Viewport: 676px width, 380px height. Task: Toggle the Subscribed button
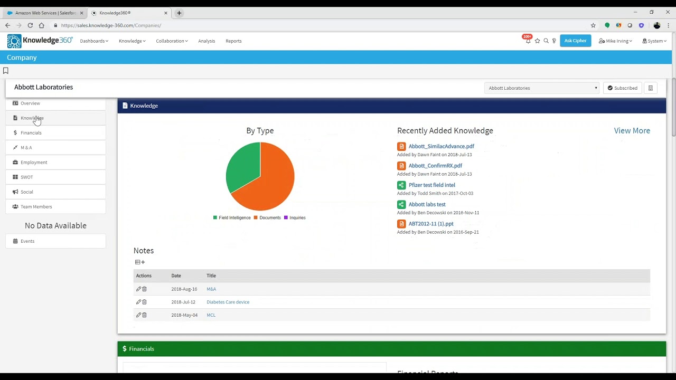coord(623,88)
